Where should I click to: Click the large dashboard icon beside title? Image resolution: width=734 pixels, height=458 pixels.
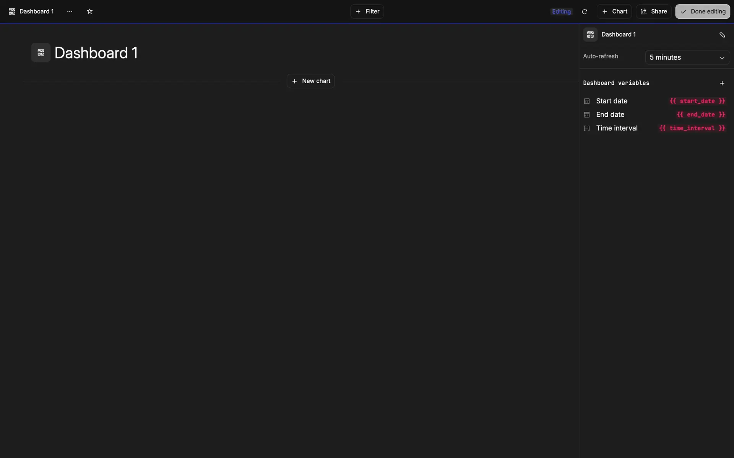41,53
